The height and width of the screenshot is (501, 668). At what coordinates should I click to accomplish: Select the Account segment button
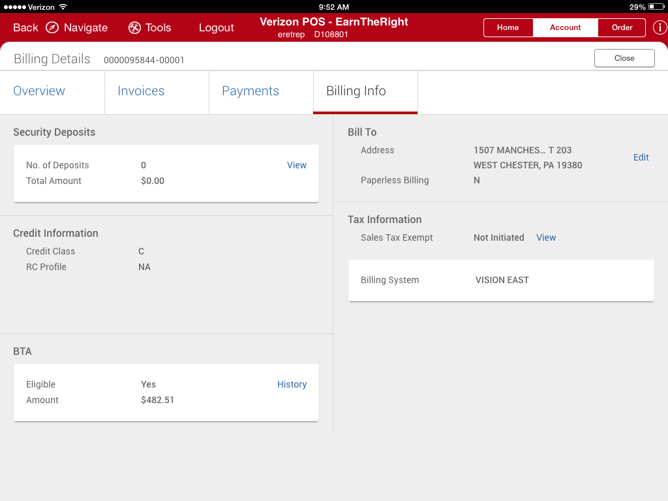pos(566,27)
